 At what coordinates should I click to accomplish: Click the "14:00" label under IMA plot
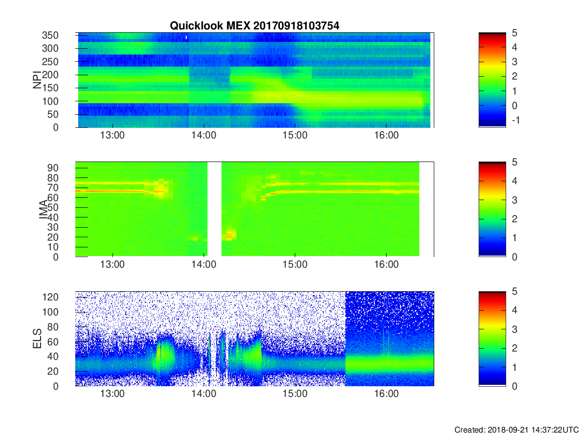pos(204,265)
